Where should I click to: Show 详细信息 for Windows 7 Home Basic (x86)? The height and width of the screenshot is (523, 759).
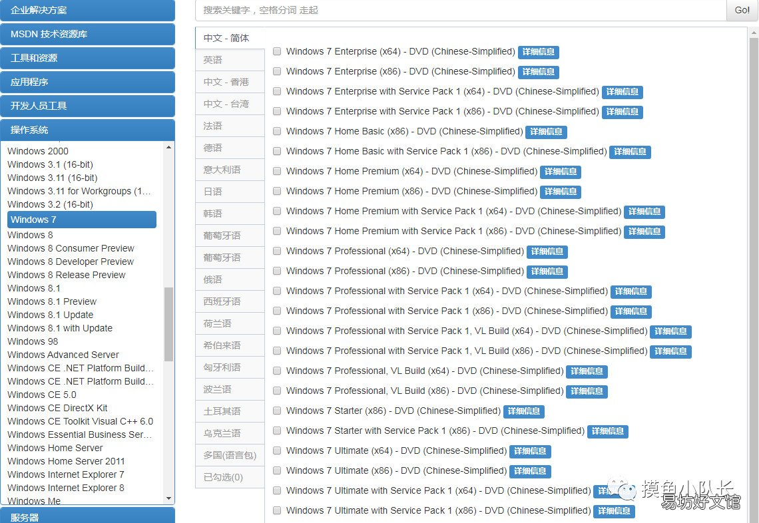pyautogui.click(x=546, y=132)
